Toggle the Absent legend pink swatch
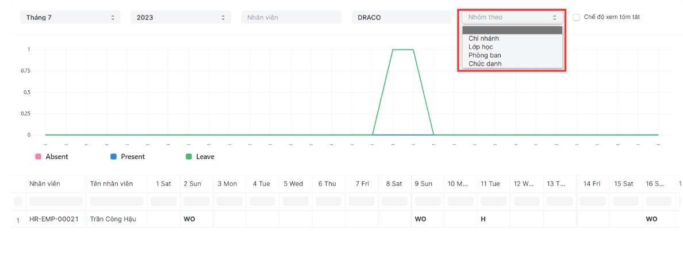Screen dimensions: 683x261 click(x=39, y=157)
